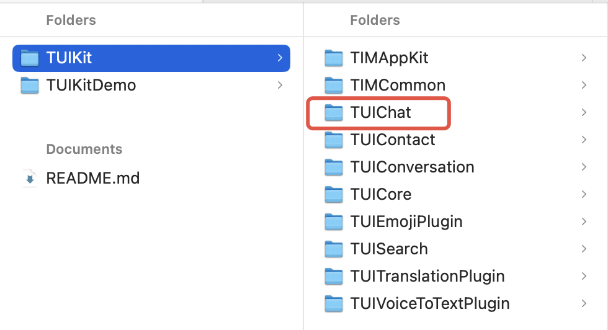Click the TUIKit folder icon
Image resolution: width=608 pixels, height=330 pixels.
pos(30,58)
